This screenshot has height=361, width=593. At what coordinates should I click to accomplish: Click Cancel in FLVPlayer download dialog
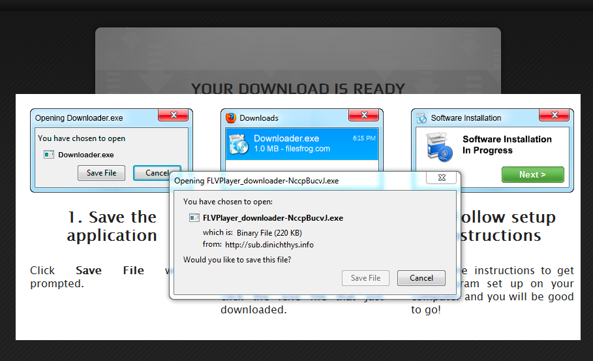pyautogui.click(x=421, y=278)
